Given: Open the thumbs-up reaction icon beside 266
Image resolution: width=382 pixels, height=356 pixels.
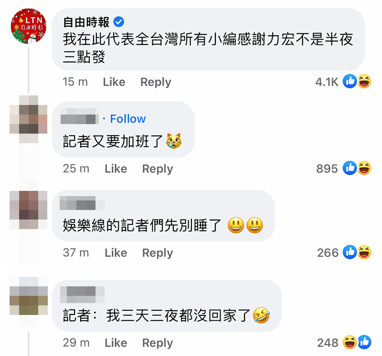Looking at the screenshot, I should (x=350, y=252).
